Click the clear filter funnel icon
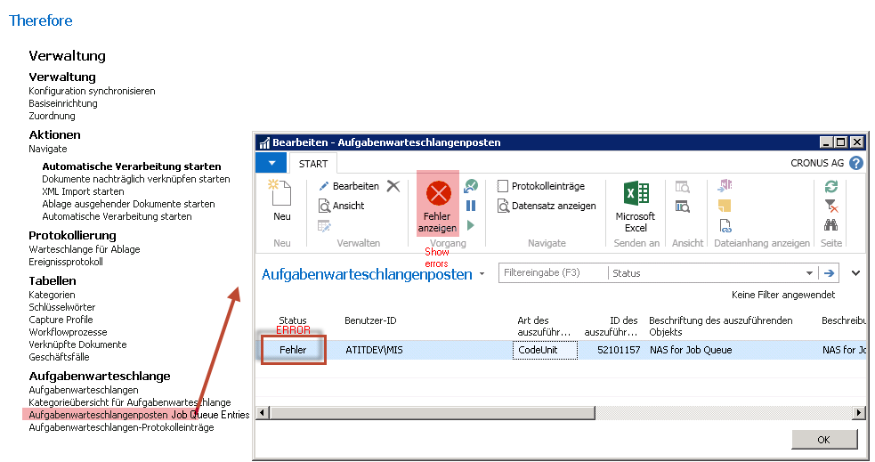The width and height of the screenshot is (875, 462). 831,206
